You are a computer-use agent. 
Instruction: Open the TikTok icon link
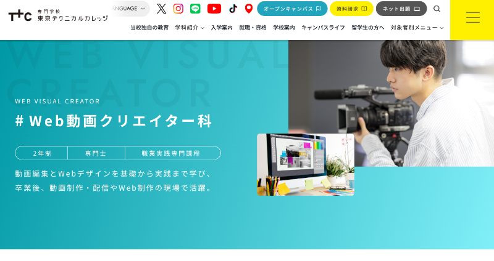tap(233, 9)
